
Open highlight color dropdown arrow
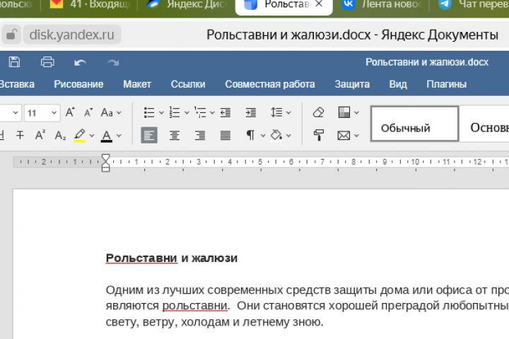tap(92, 136)
